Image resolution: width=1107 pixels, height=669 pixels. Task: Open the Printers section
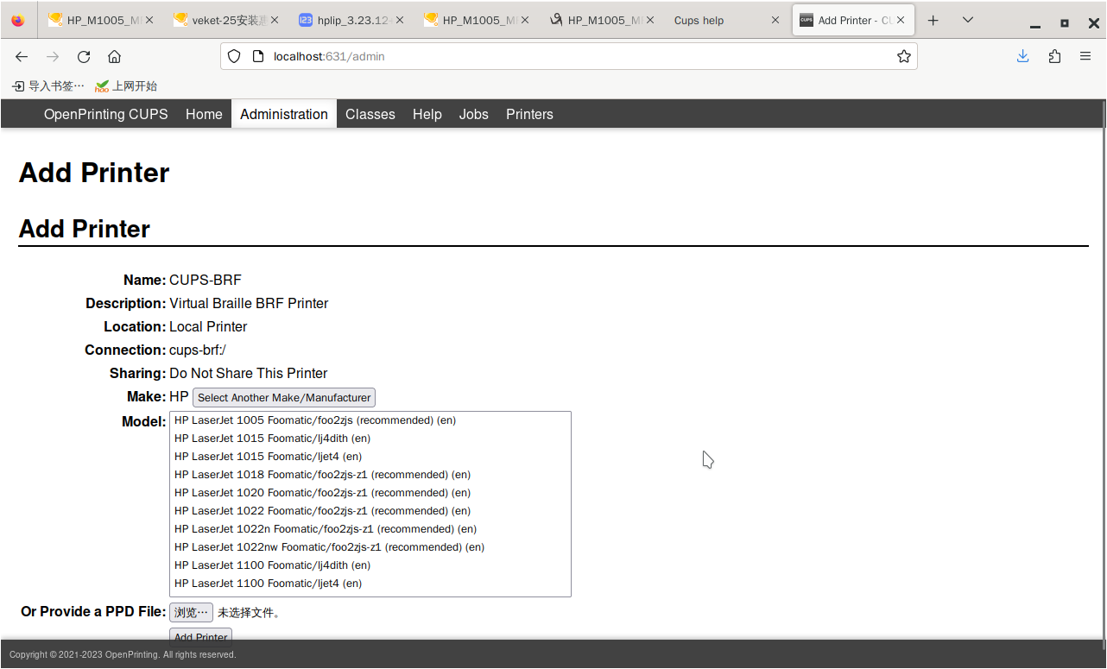pos(529,114)
